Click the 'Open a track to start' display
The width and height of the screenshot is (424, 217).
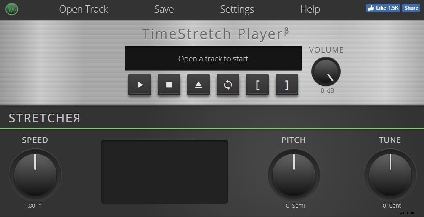point(213,58)
